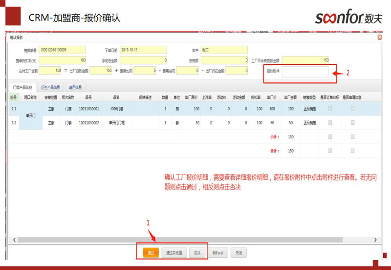
Task: Click the 关闭 button at the bottom
Action: coord(238,253)
